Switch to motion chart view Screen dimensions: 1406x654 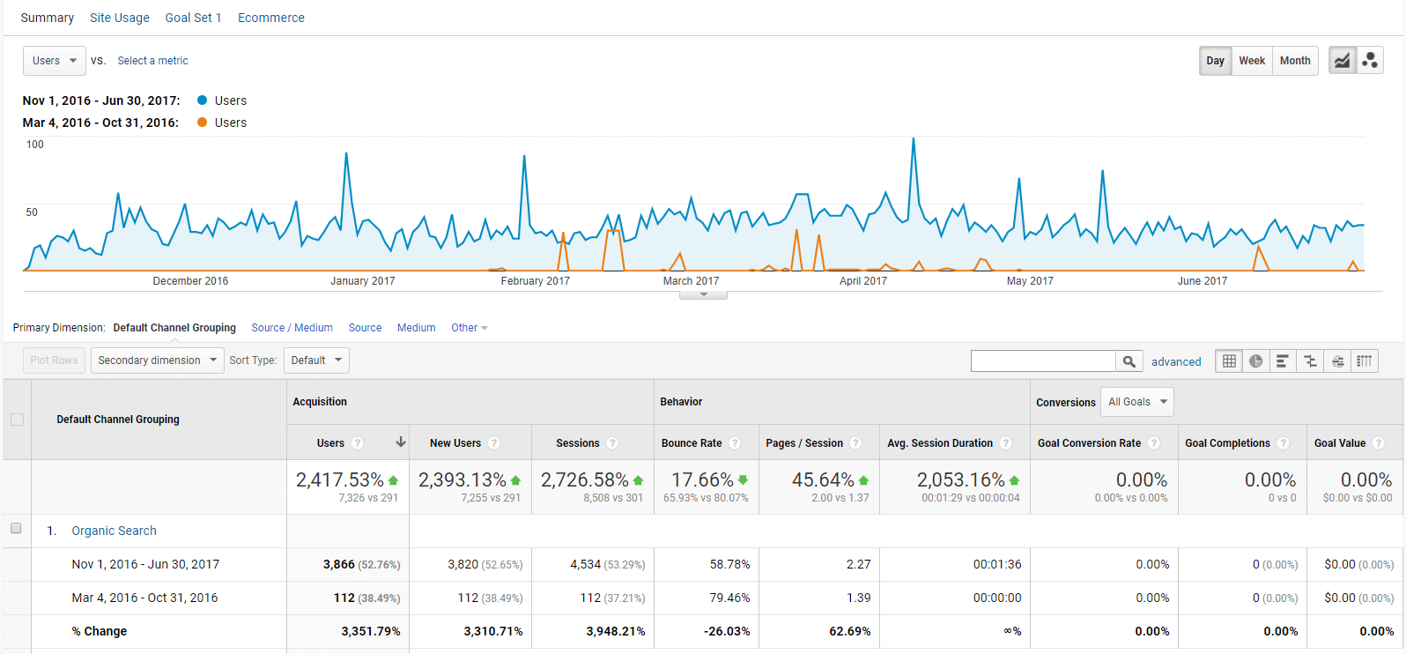1370,61
